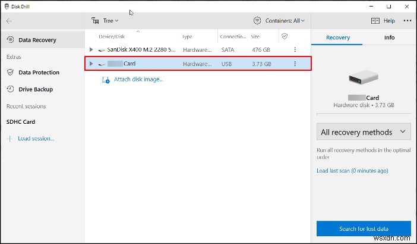Select the Card disk name cell

click(122, 64)
